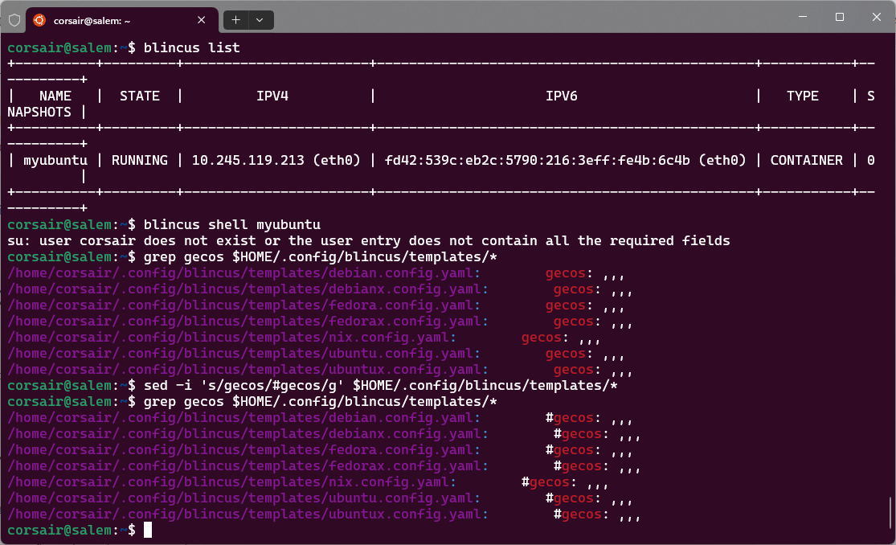The width and height of the screenshot is (896, 545).
Task: Click the 'blincus shell myubuntu' command
Action: coord(231,224)
